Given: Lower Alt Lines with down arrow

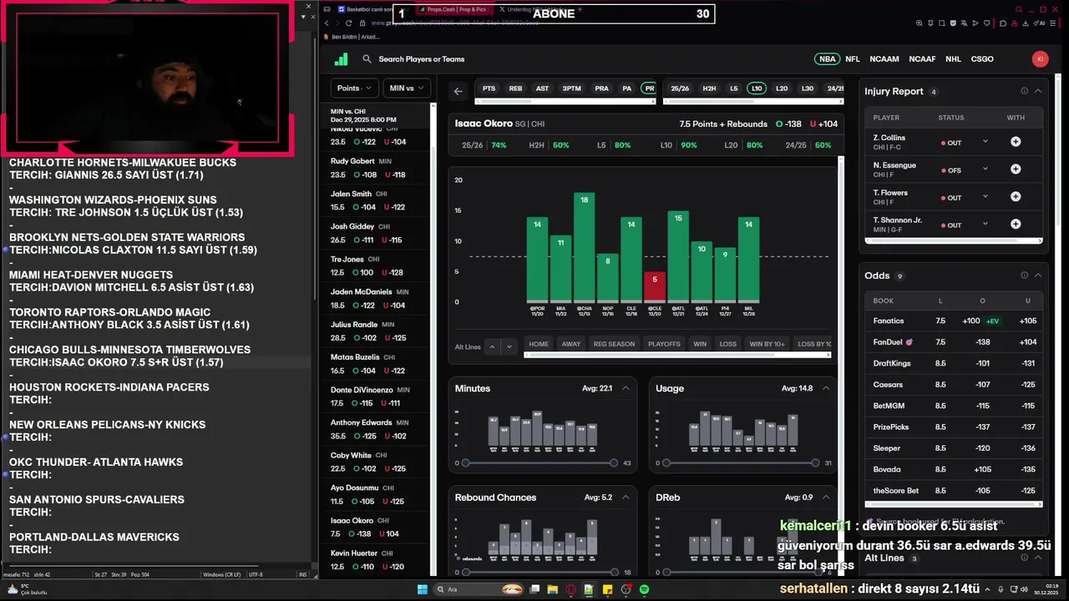Looking at the screenshot, I should pyautogui.click(x=509, y=346).
